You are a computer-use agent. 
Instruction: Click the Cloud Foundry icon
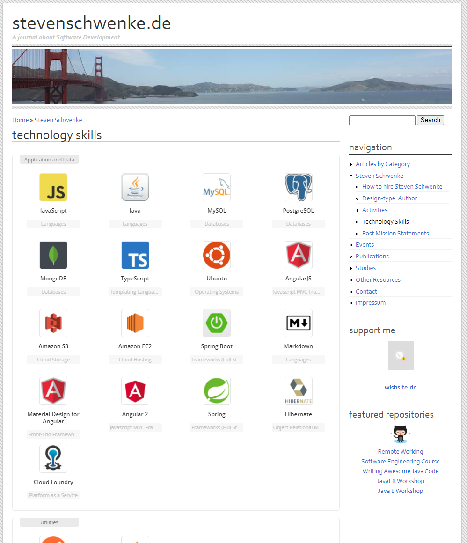pyautogui.click(x=53, y=459)
